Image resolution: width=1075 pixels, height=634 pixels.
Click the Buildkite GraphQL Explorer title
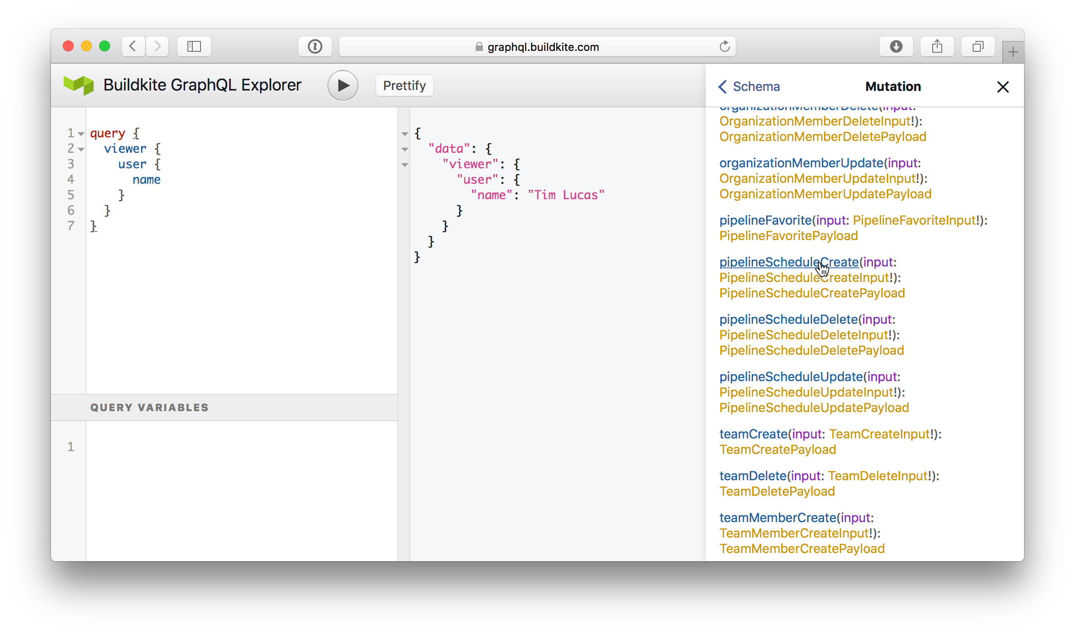point(202,85)
